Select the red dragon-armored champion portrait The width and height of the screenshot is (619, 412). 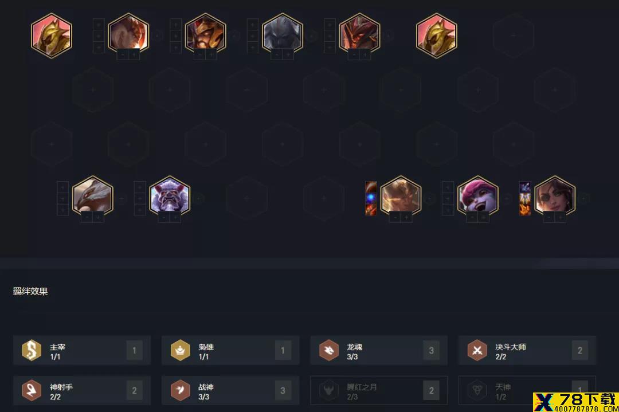(x=359, y=34)
